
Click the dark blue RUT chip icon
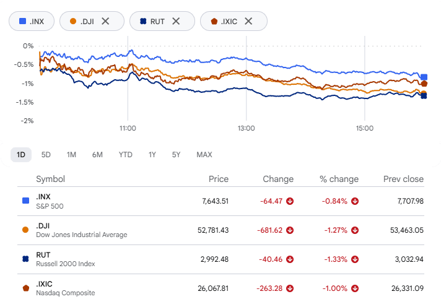point(143,21)
